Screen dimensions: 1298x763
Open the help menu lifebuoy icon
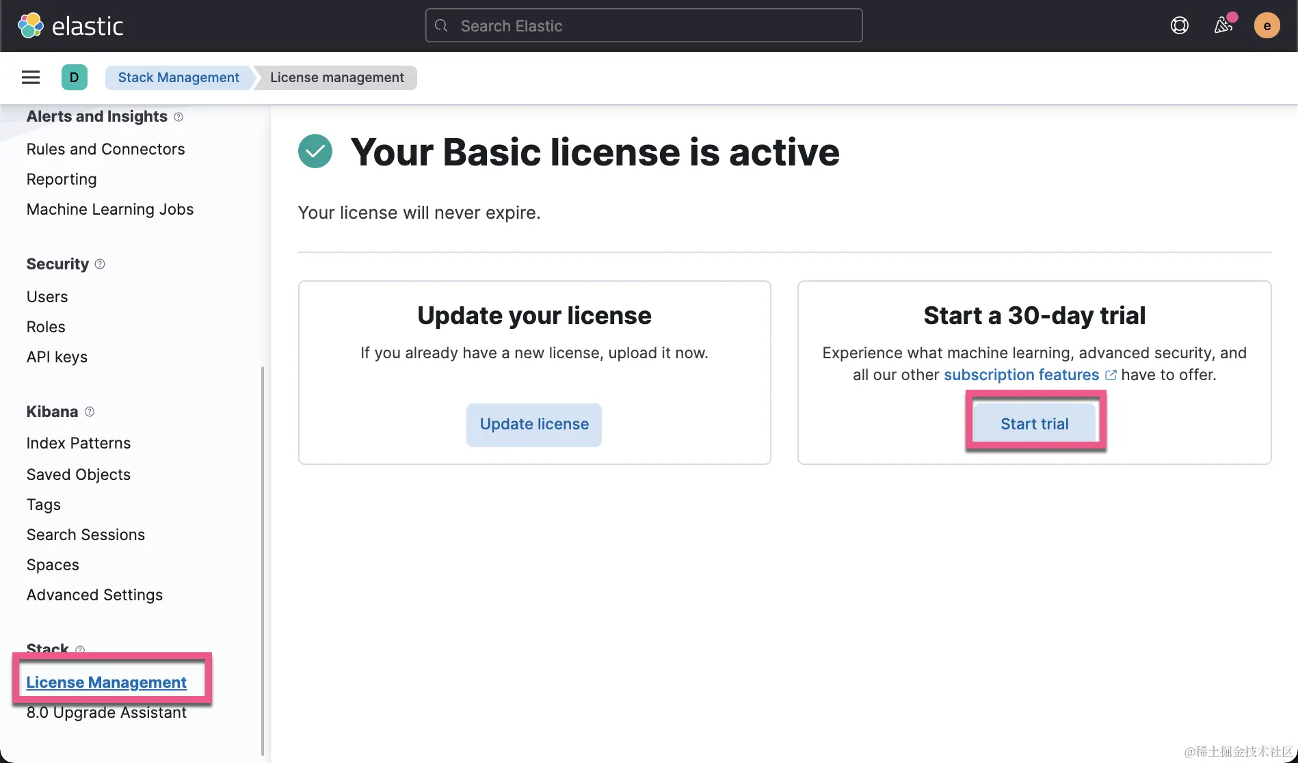coord(1180,26)
